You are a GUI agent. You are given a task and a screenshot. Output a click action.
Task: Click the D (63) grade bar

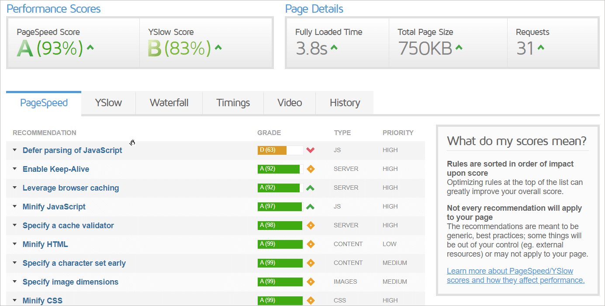(x=280, y=150)
